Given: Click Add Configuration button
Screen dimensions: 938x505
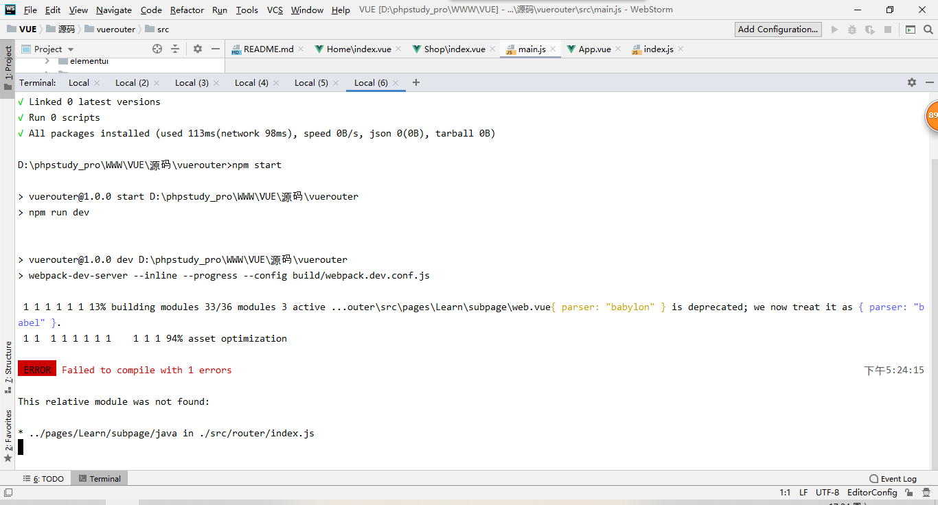Looking at the screenshot, I should (x=778, y=30).
